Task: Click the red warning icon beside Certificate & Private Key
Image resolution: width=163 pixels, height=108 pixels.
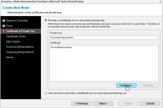Action: 4,31
